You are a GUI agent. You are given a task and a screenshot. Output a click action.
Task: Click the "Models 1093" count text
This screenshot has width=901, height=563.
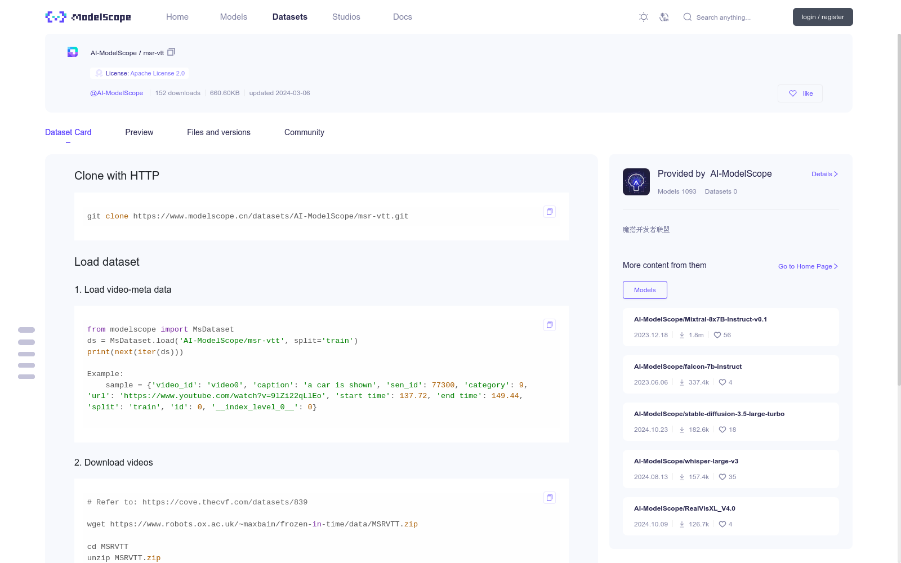pyautogui.click(x=677, y=191)
